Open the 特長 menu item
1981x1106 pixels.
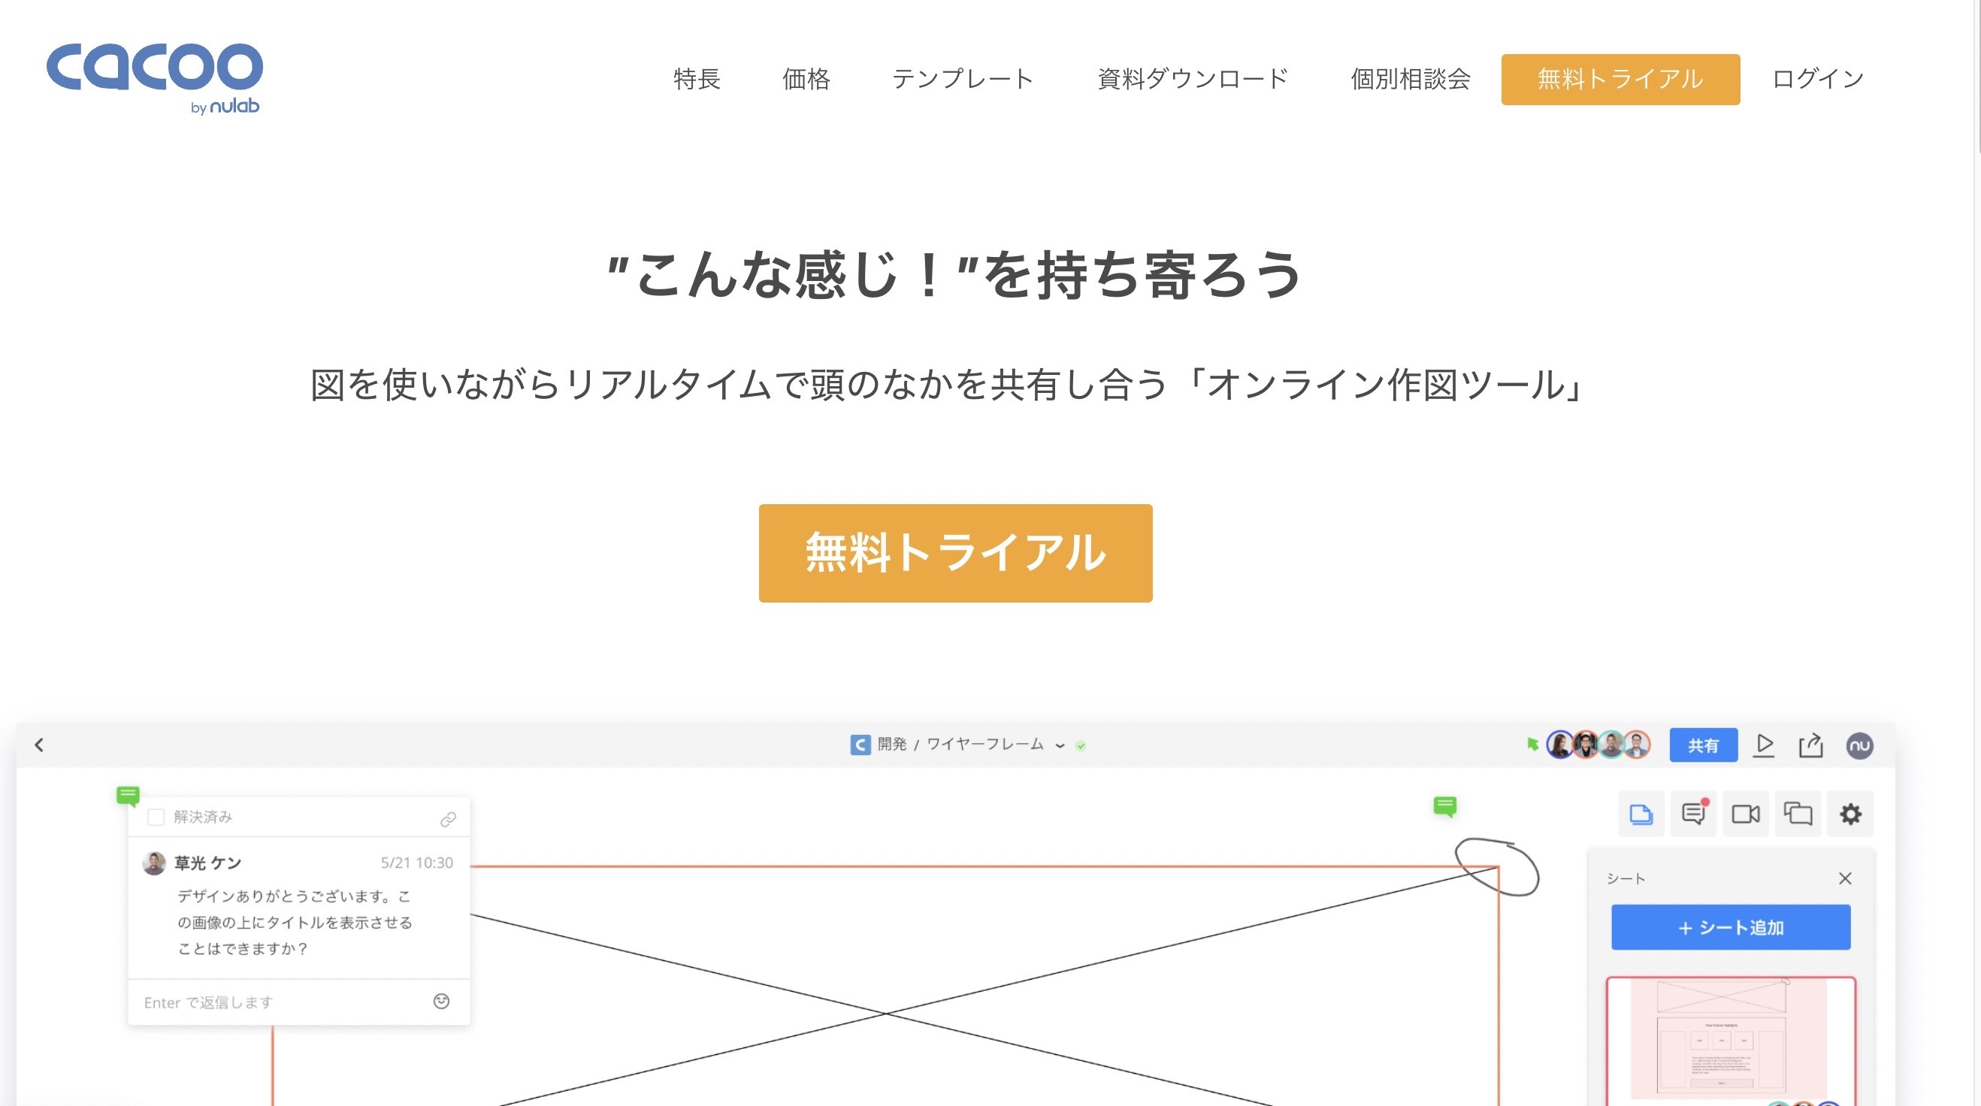[697, 78]
